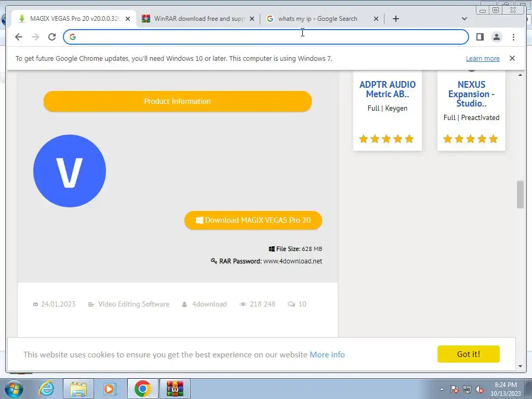Viewport: 532px width, 399px height.
Task: Click the Product Information button
Action: pos(178,101)
